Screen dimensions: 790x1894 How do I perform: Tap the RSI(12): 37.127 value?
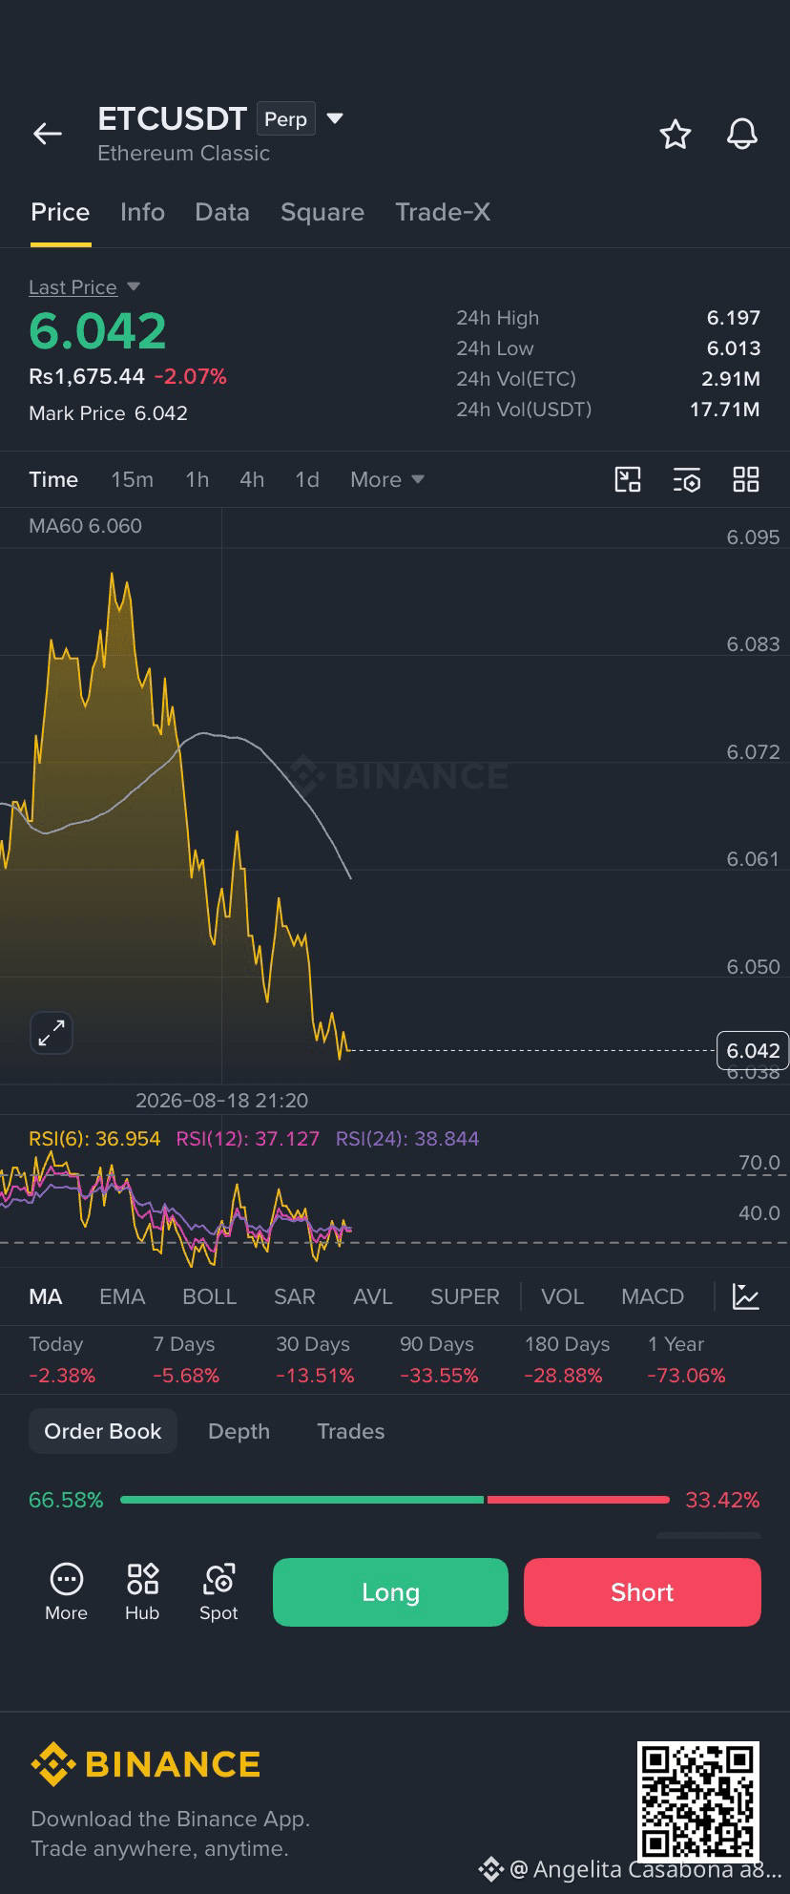click(248, 1138)
